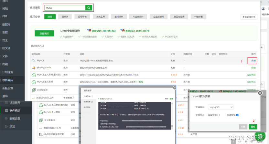269x144 pixels.
Task: Open FTP in the sidebar
Action: (5, 16)
